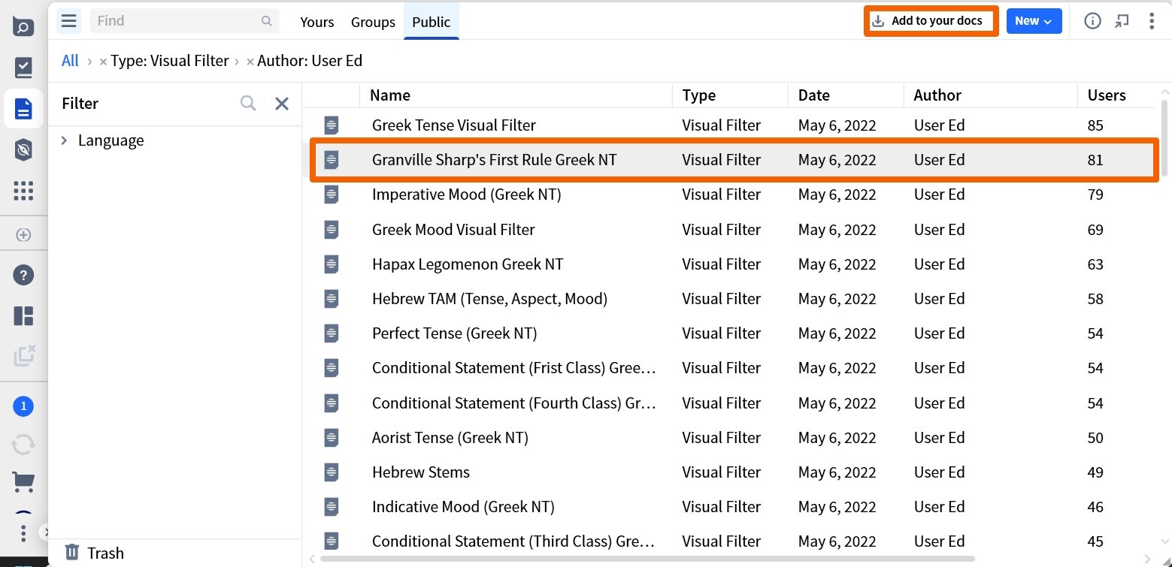Open the apps grid icon in the sidebar
This screenshot has height=567, width=1172.
tap(24, 191)
